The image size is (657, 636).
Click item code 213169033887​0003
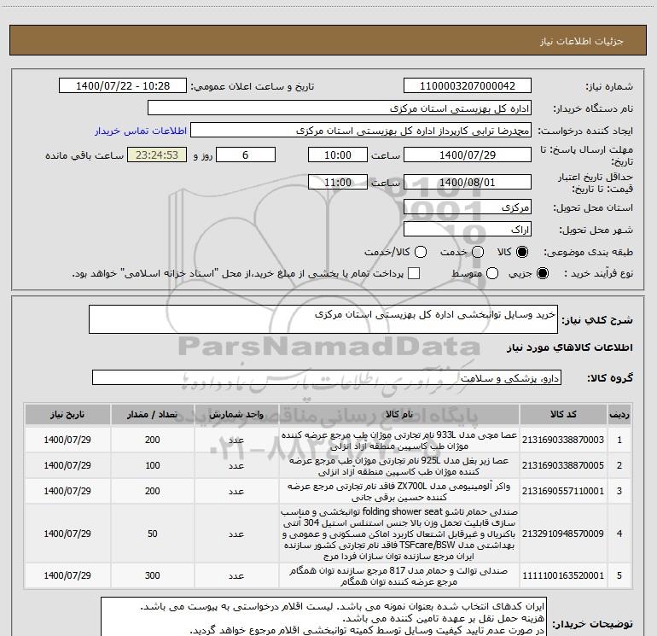point(563,440)
